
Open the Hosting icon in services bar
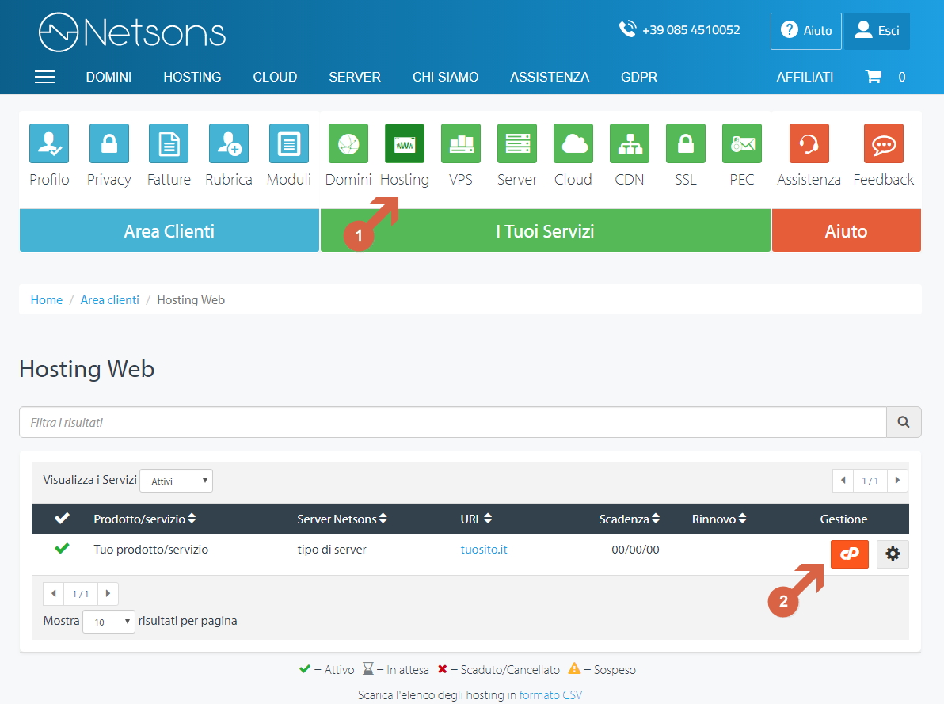(x=404, y=143)
